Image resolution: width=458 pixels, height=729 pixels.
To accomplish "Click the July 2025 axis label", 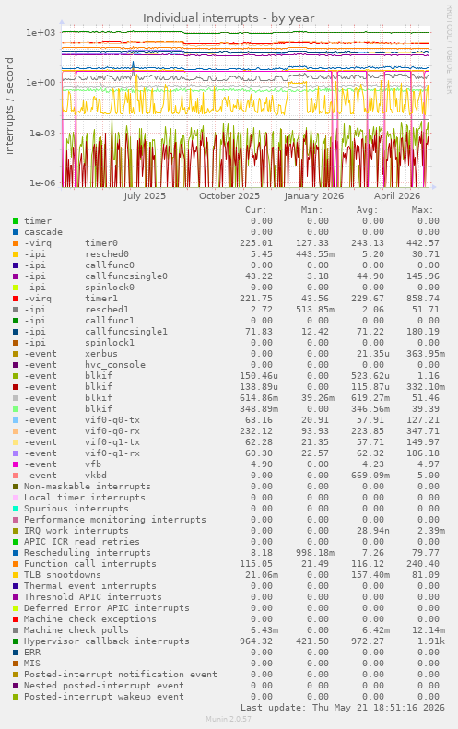I will (145, 196).
